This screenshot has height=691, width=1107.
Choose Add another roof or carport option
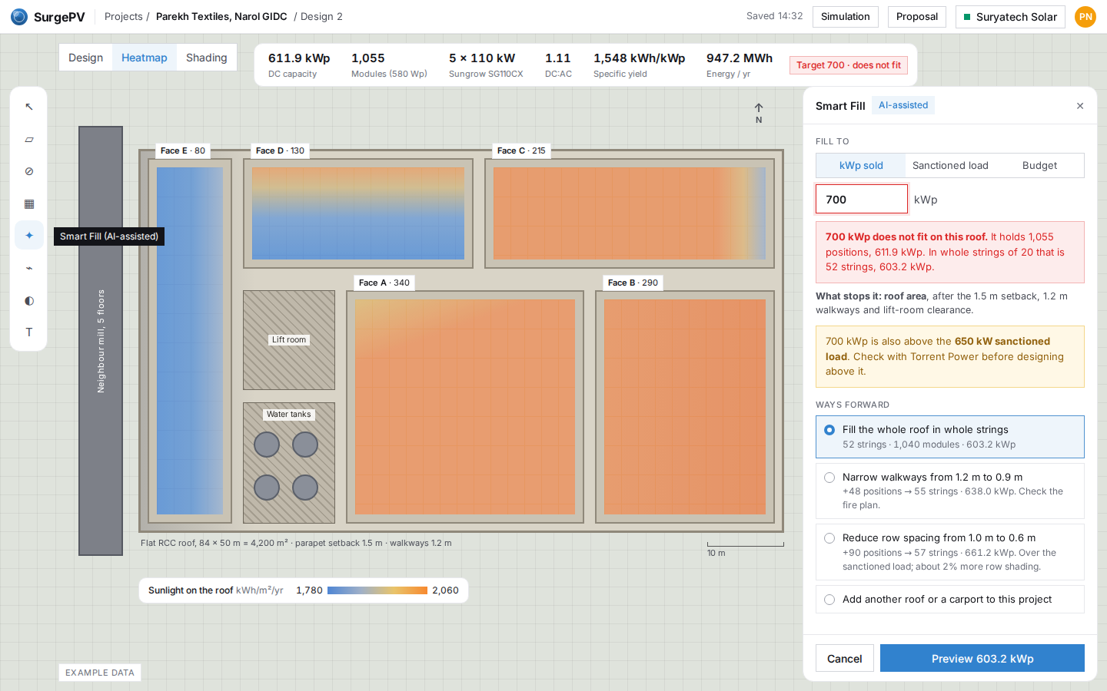[x=950, y=600]
